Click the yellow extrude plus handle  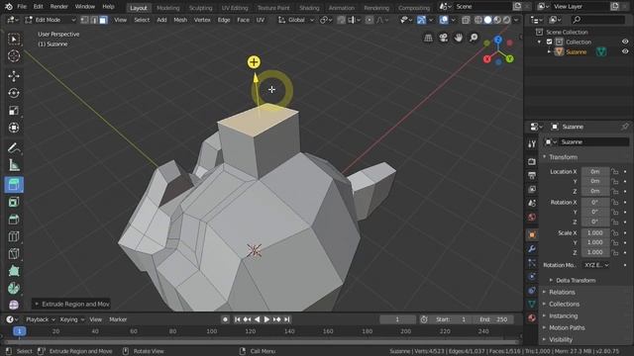click(x=254, y=62)
